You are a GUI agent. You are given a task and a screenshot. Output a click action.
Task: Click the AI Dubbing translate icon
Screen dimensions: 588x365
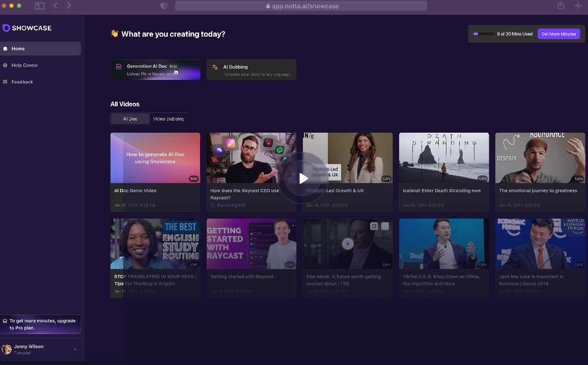[215, 67]
